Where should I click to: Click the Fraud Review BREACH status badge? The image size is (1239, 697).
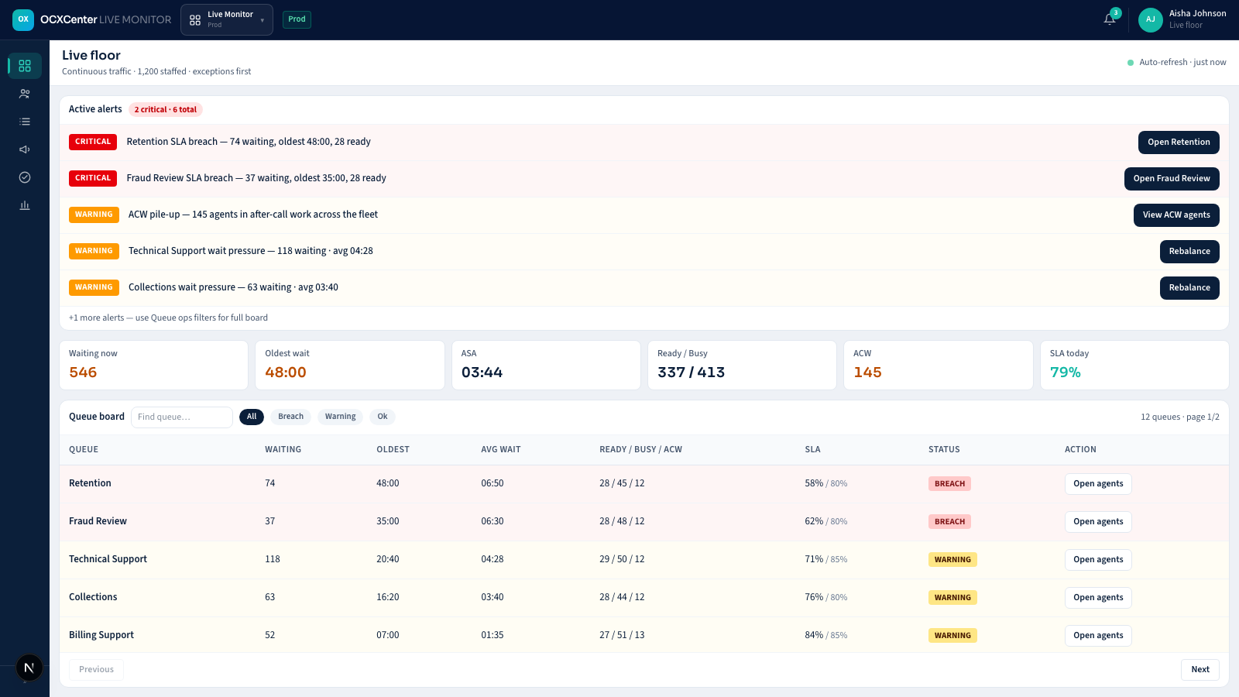(949, 522)
